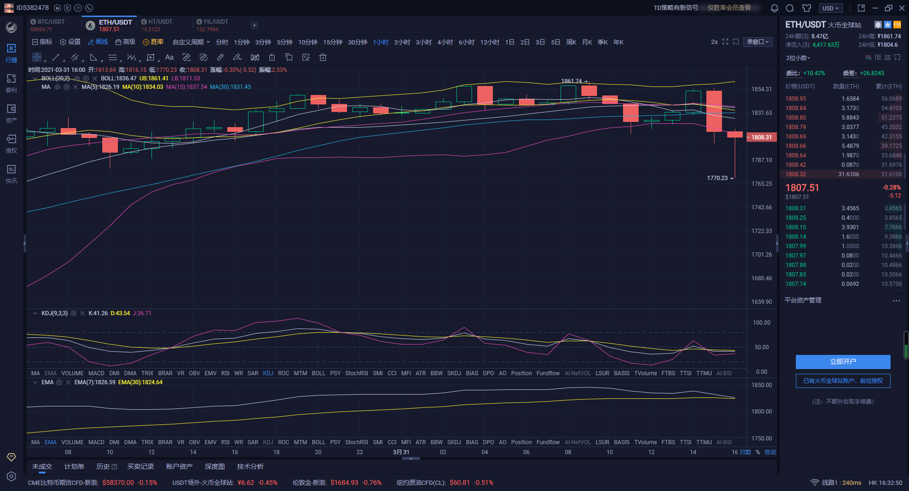Expand the 平台资产管理 more options
Viewport: 909px width, 491px height.
click(896, 301)
